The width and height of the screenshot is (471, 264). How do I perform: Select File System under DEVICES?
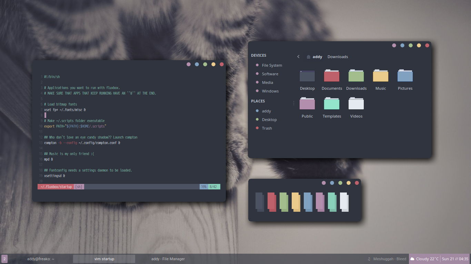click(272, 65)
